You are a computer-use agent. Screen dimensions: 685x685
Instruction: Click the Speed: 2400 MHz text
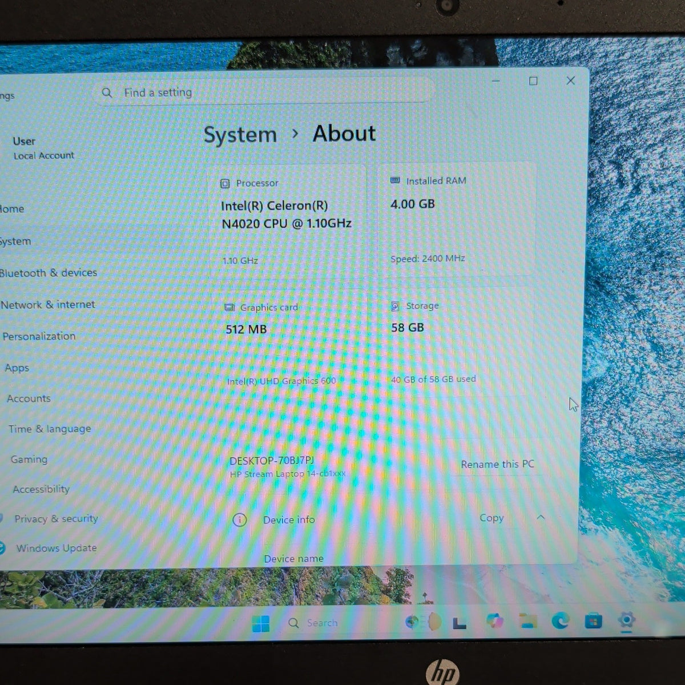428,259
